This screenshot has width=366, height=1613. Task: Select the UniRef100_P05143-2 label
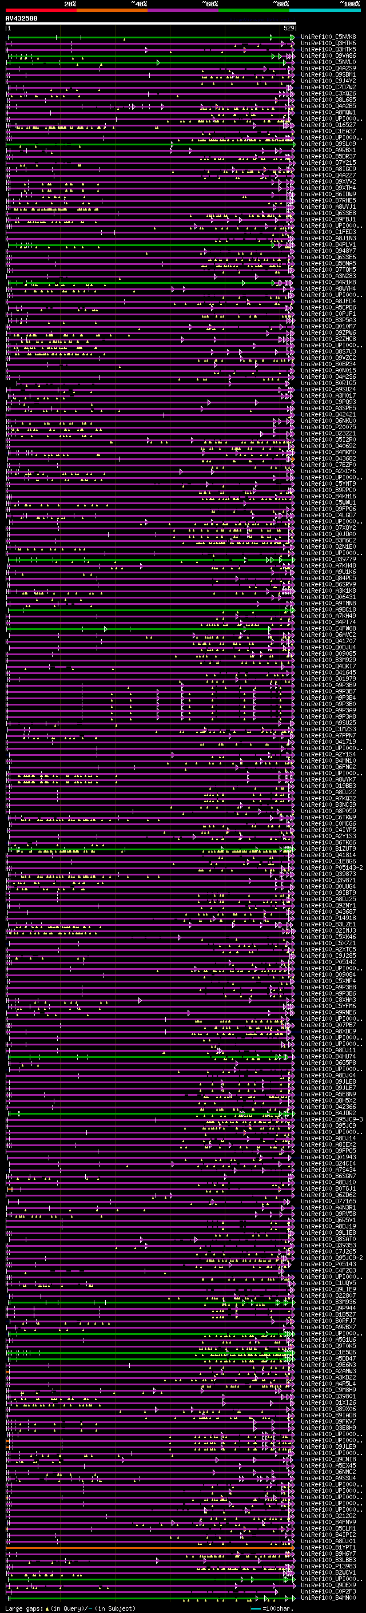(332, 867)
